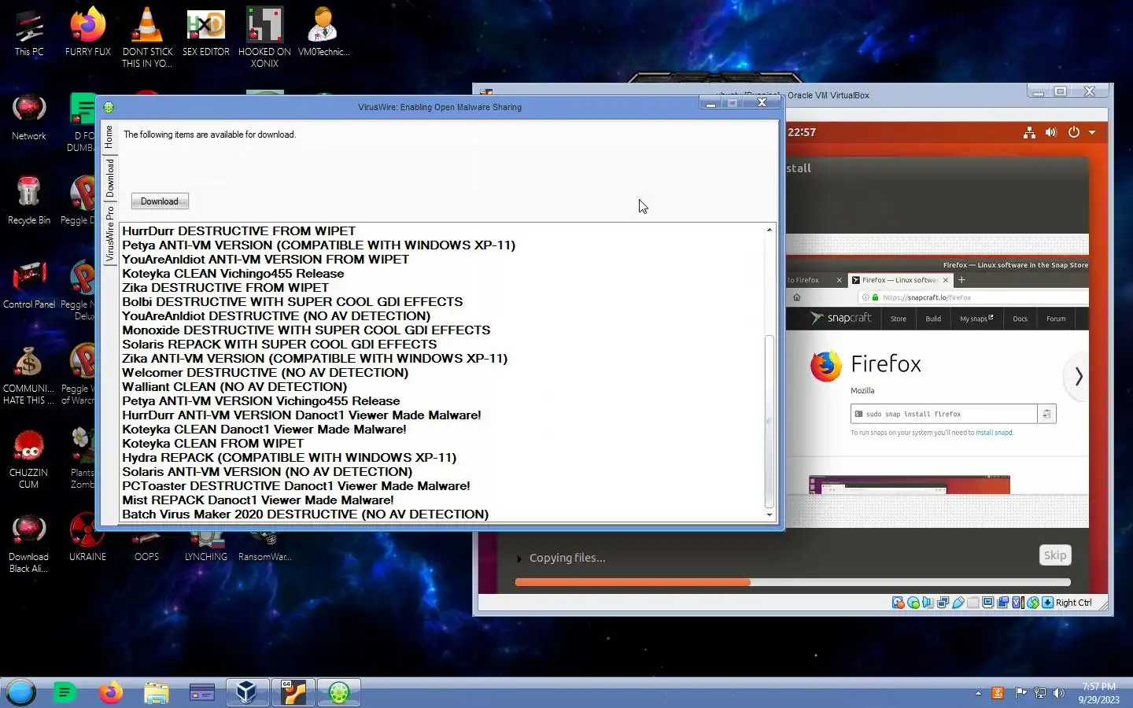Open VM0Technic desktop icon
This screenshot has height=708, width=1133.
(x=323, y=32)
